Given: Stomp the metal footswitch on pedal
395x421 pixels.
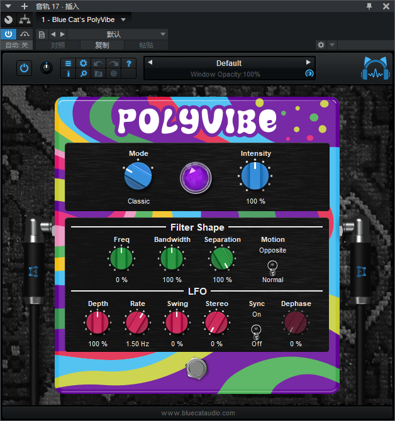Looking at the screenshot, I should click(x=197, y=368).
